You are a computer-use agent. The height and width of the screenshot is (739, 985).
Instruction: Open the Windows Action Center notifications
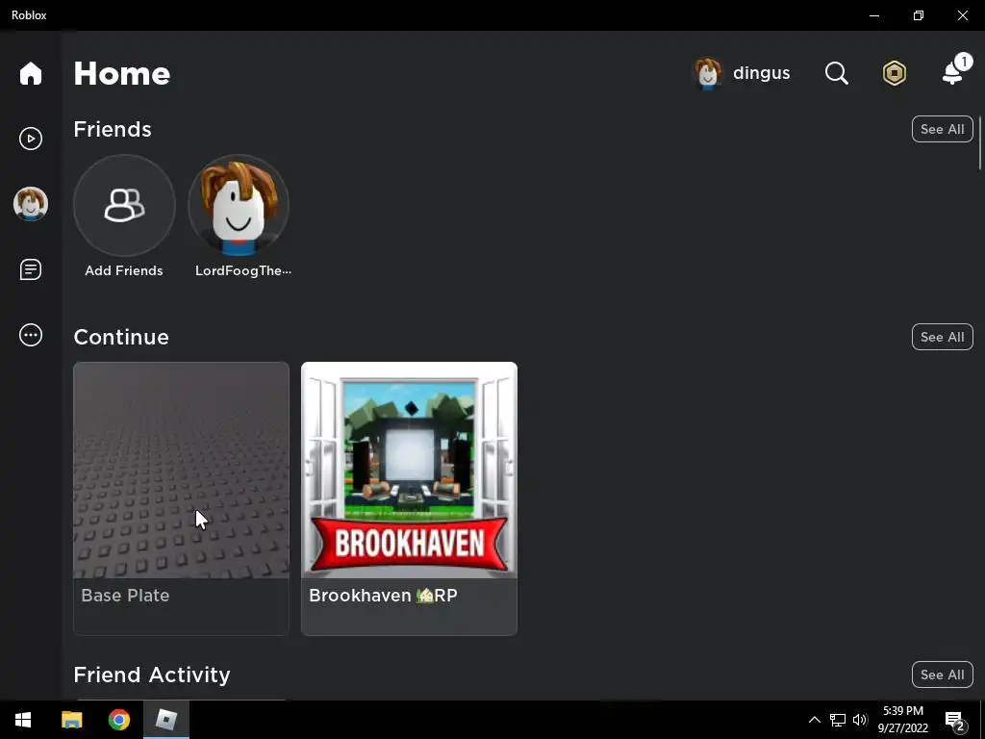(x=955, y=720)
